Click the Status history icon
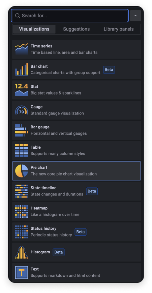 [22, 232]
